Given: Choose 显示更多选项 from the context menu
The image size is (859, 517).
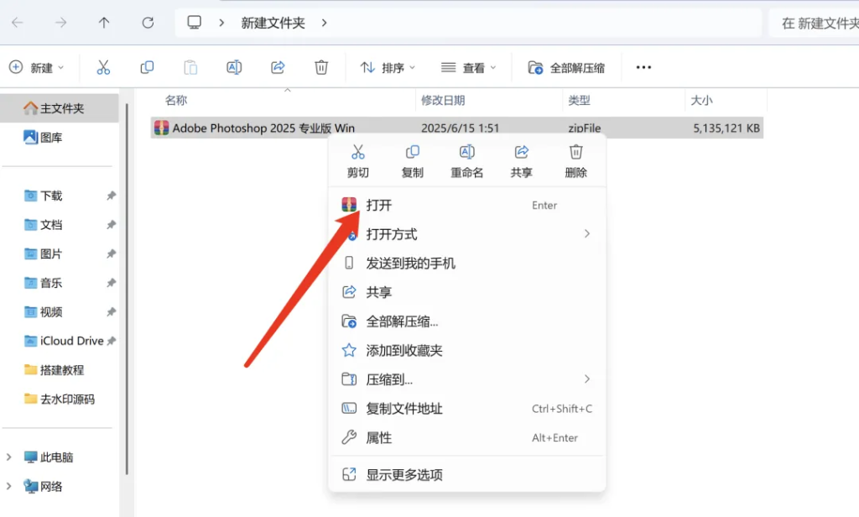Looking at the screenshot, I should 466,475.
